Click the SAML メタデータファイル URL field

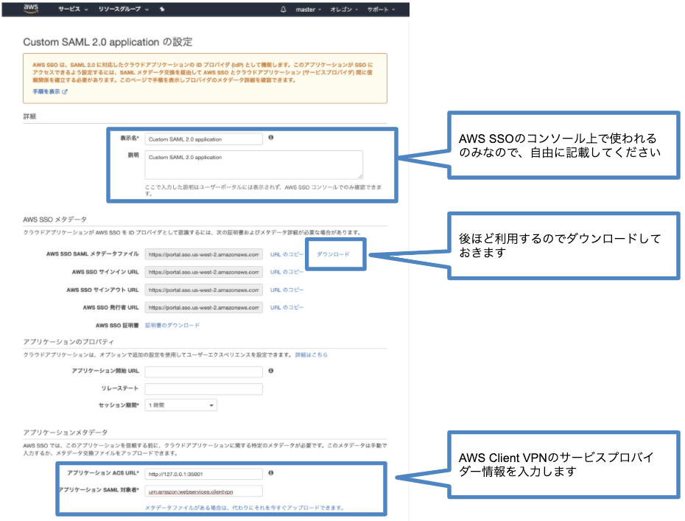pos(203,254)
